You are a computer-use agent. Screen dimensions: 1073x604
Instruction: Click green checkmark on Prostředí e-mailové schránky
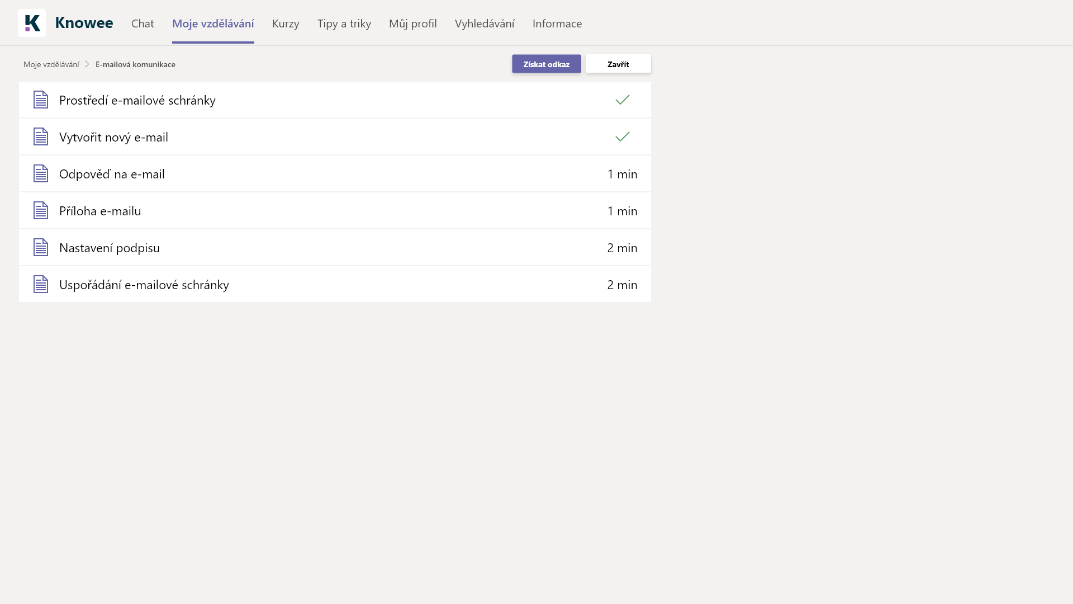(622, 100)
